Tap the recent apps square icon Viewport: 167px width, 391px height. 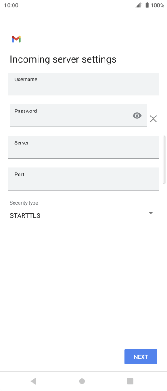[130, 381]
